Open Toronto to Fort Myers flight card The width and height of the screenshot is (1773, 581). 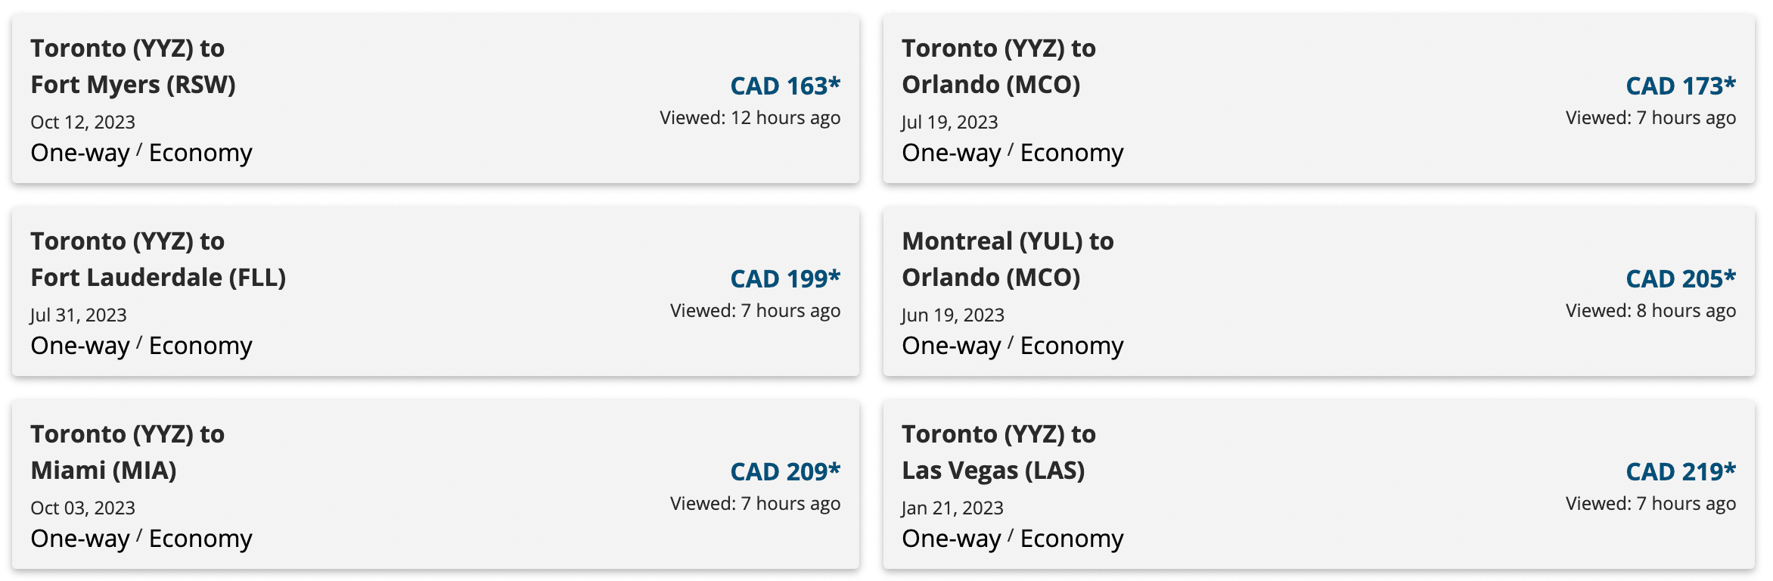435,98
